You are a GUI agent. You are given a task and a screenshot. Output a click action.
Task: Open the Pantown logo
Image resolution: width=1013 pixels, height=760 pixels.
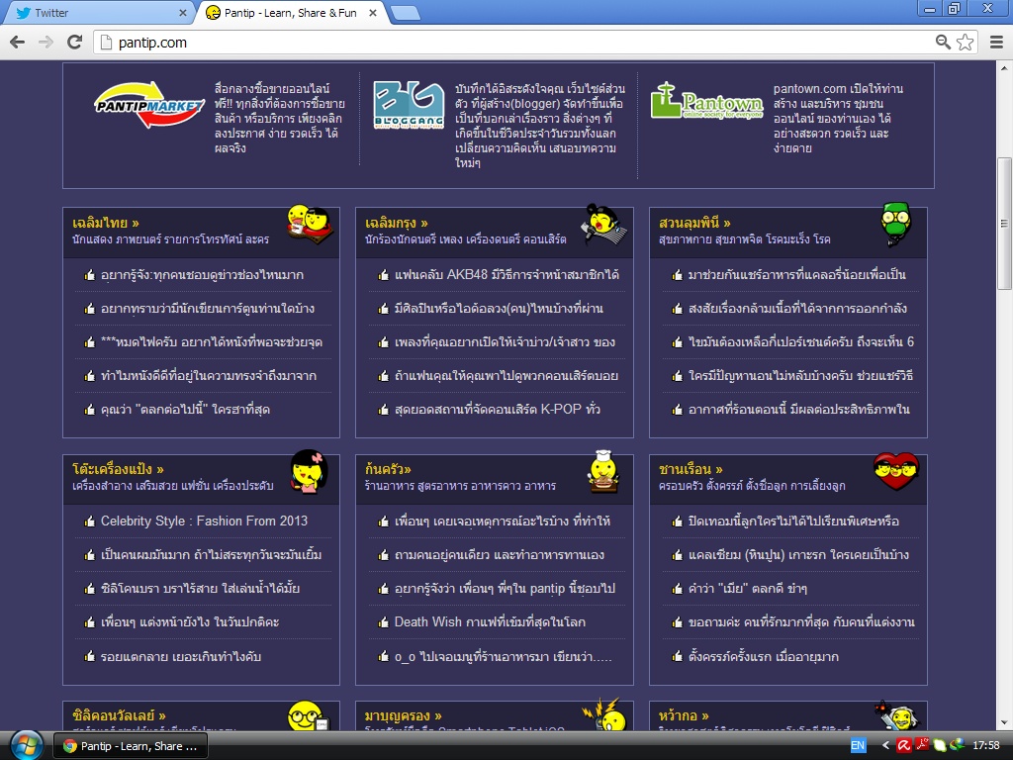(706, 102)
